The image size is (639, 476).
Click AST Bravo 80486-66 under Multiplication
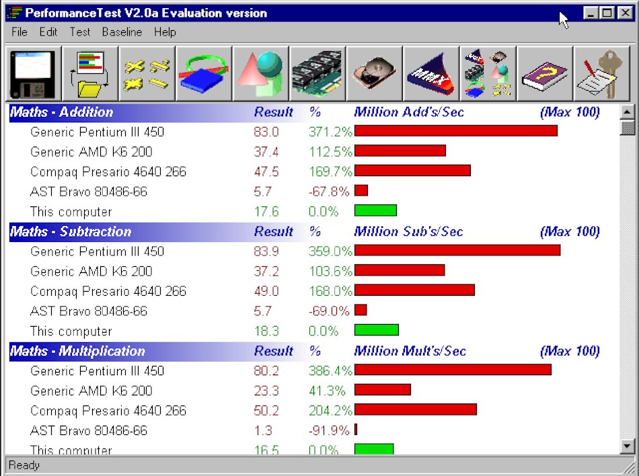point(88,430)
